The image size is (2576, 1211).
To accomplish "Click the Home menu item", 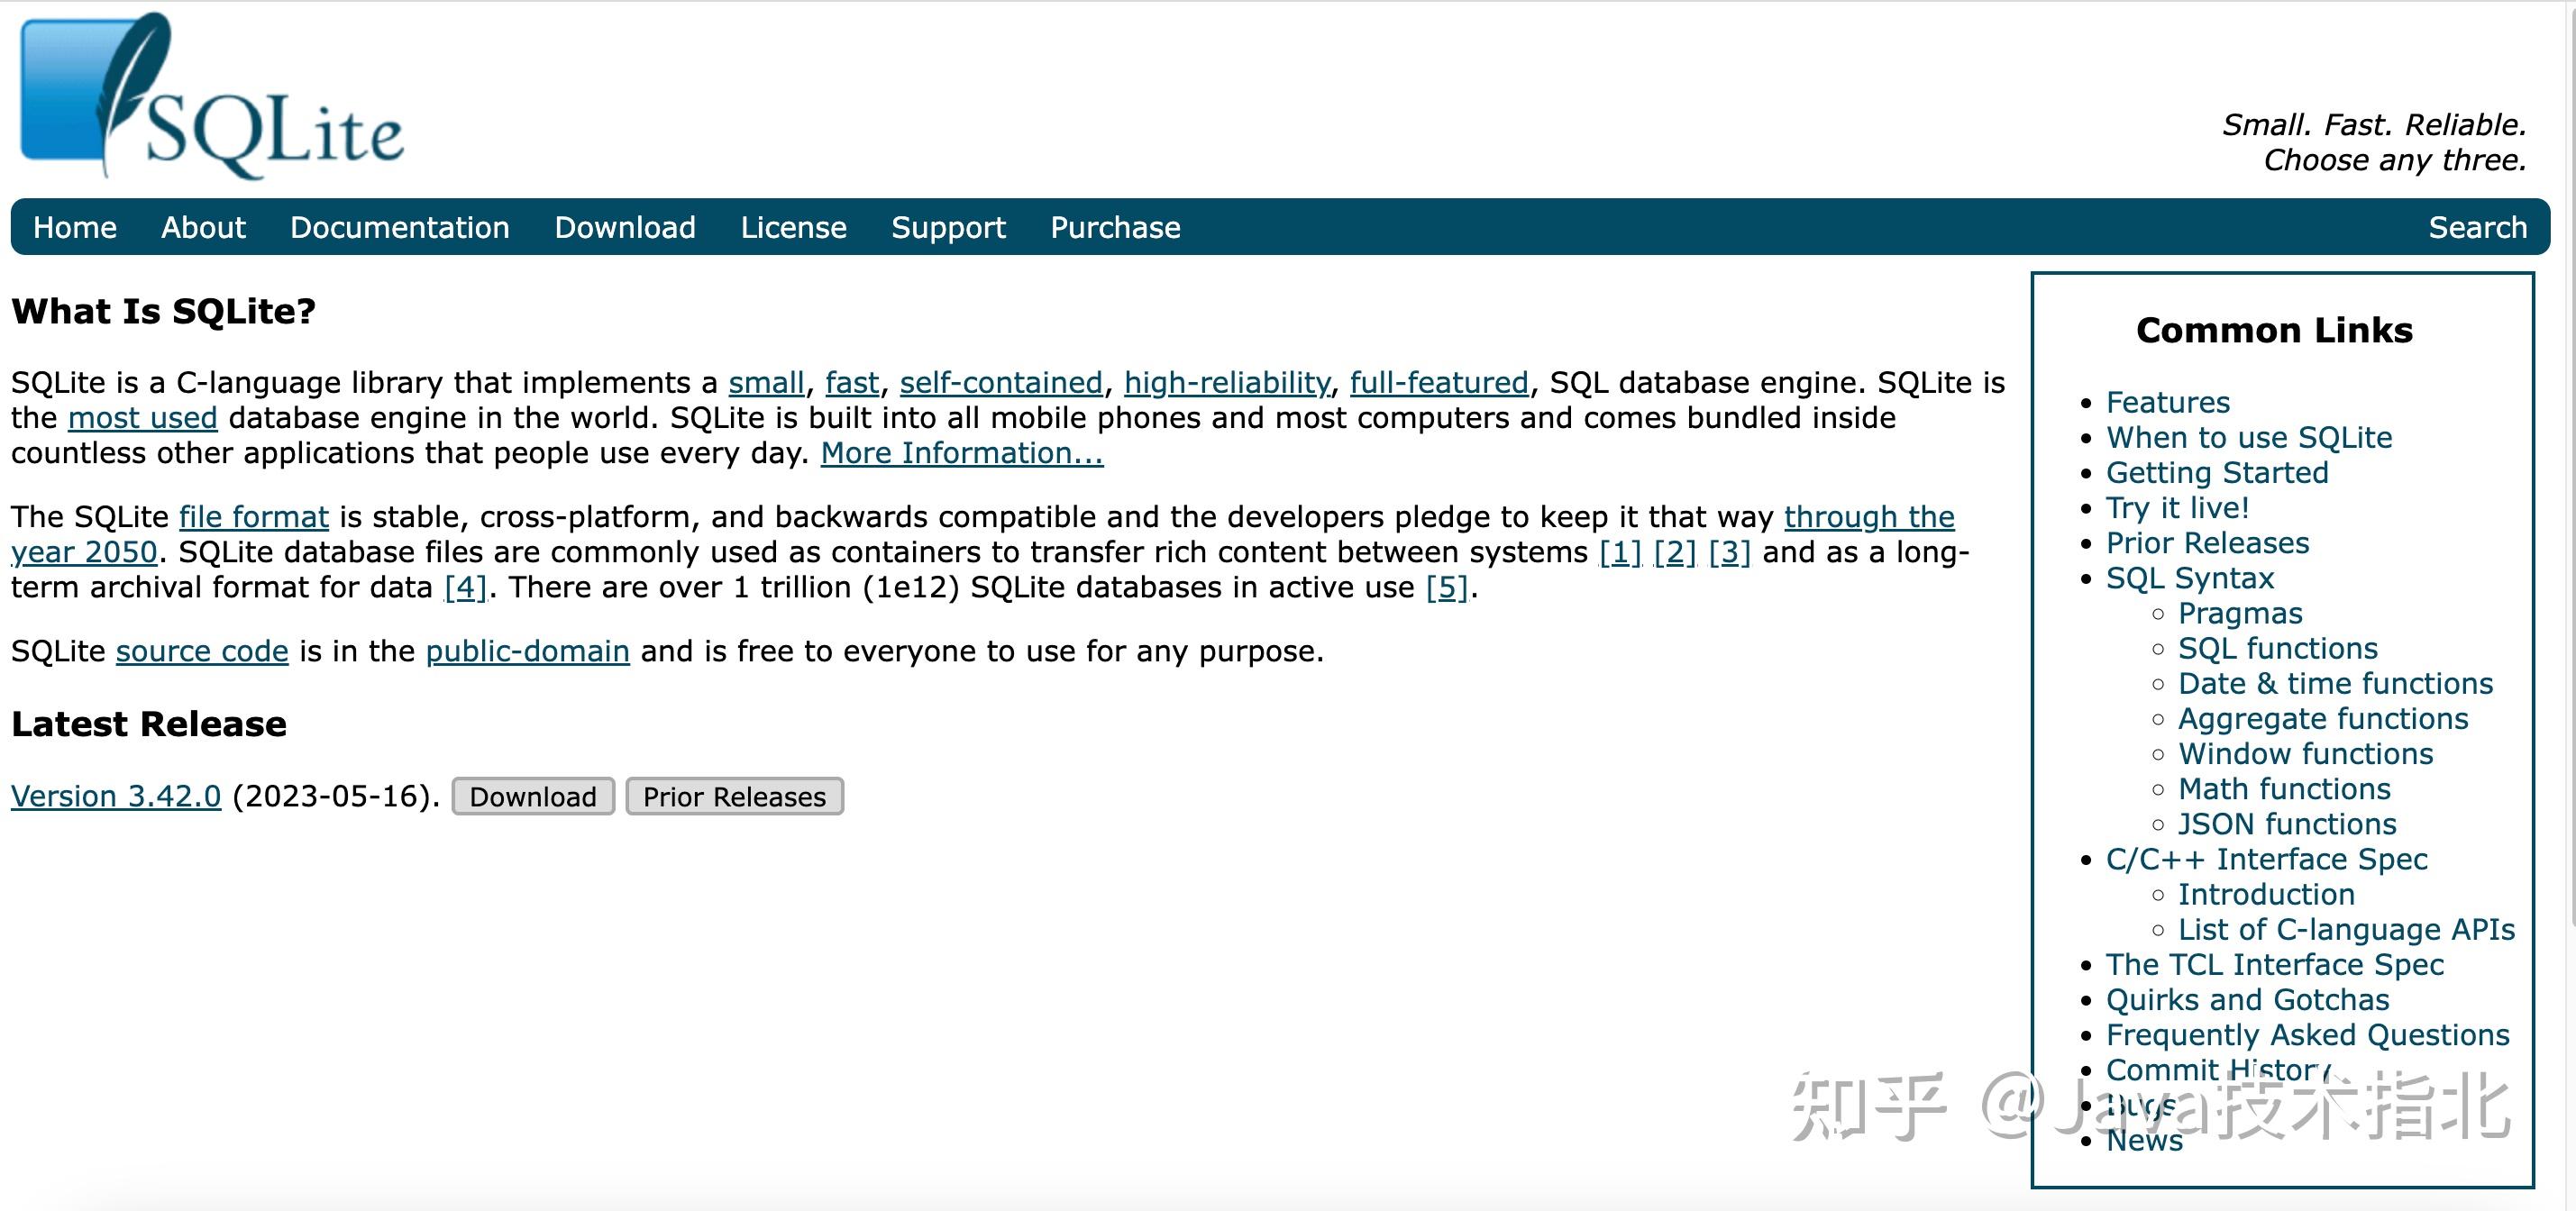I will (x=78, y=228).
